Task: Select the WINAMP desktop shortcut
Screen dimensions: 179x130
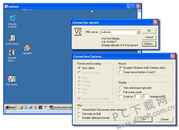Action: pyautogui.click(x=27, y=49)
